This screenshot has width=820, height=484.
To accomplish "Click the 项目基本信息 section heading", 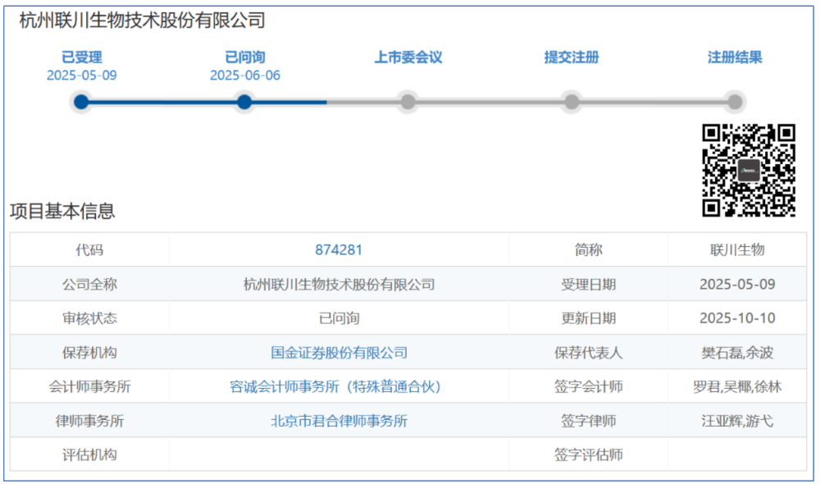I will coord(62,211).
